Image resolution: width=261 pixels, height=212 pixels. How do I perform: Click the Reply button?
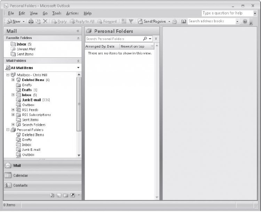click(x=59, y=22)
